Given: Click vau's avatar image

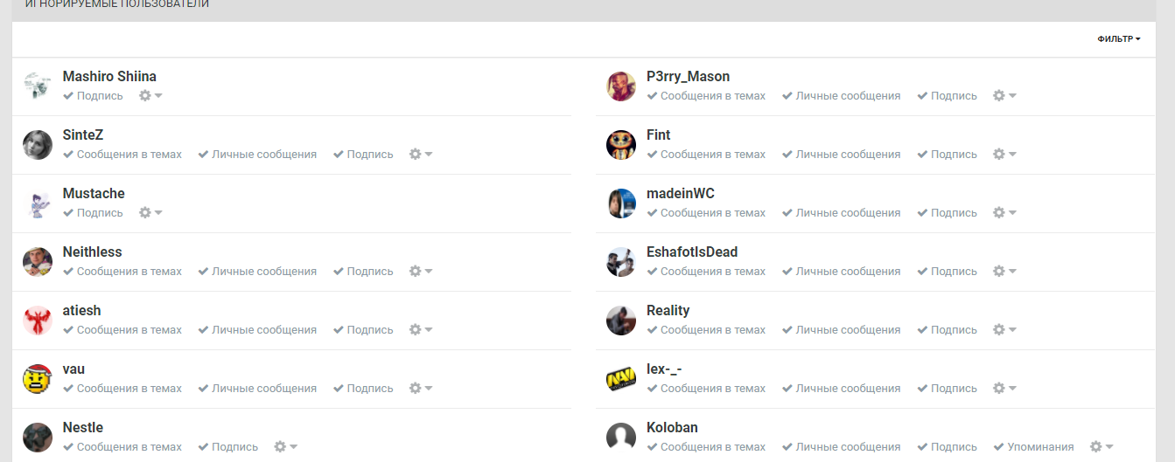Looking at the screenshot, I should (x=38, y=379).
